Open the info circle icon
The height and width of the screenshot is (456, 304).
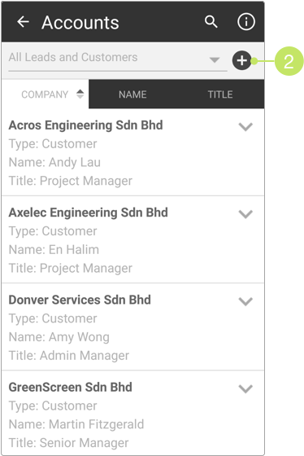click(246, 22)
